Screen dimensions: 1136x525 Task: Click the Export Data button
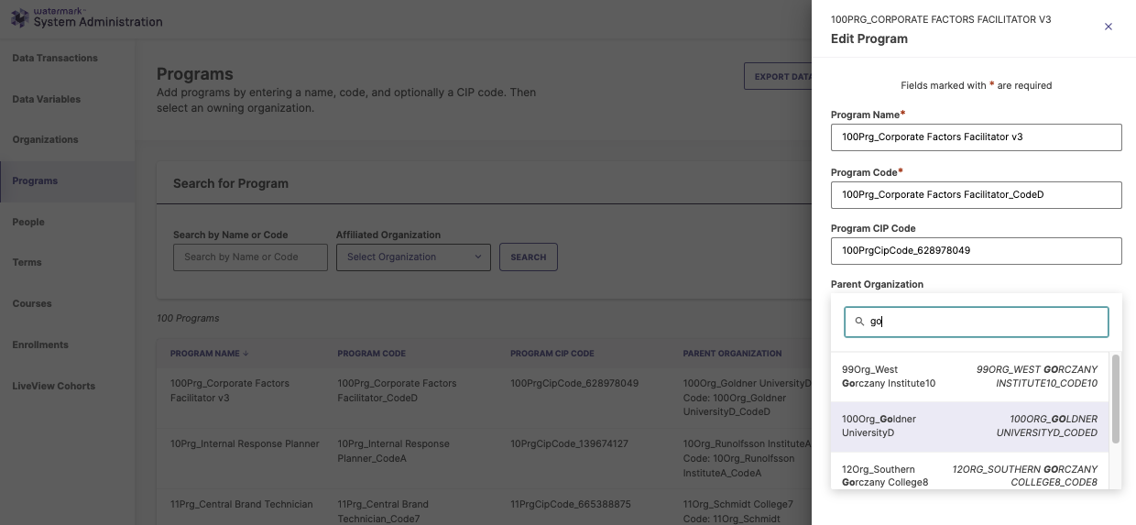coord(778,77)
